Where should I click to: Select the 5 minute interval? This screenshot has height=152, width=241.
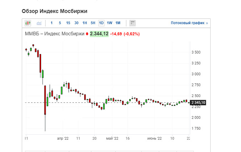point(60,23)
